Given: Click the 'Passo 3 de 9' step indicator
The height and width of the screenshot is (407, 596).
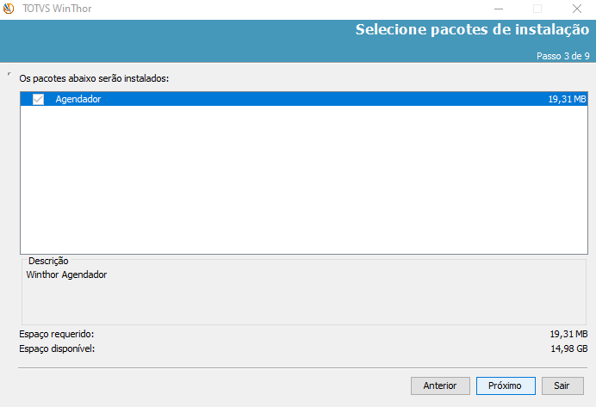Looking at the screenshot, I should [562, 56].
